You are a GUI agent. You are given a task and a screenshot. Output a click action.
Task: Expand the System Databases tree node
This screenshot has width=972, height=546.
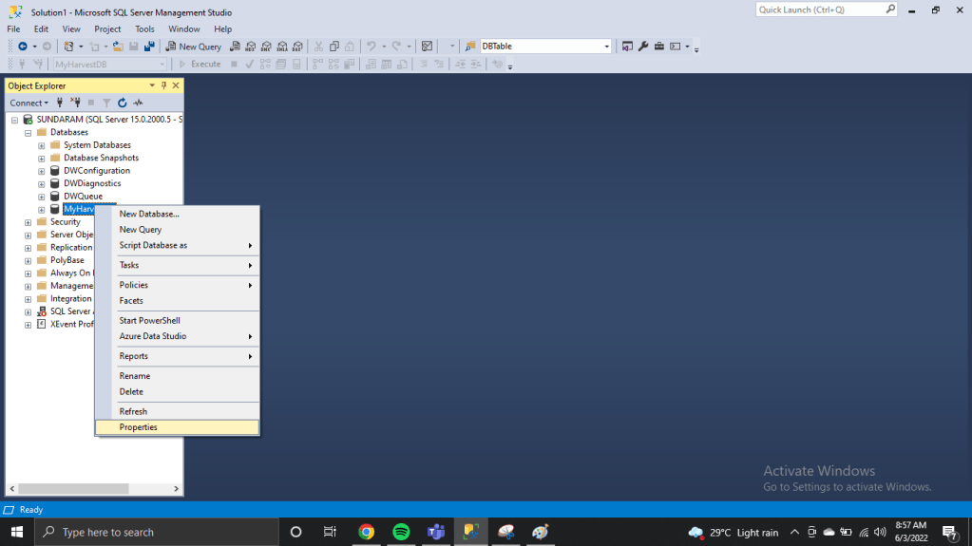pos(42,145)
